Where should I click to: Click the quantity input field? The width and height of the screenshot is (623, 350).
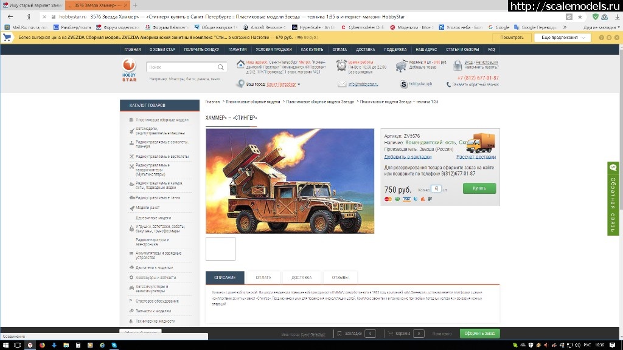(436, 188)
